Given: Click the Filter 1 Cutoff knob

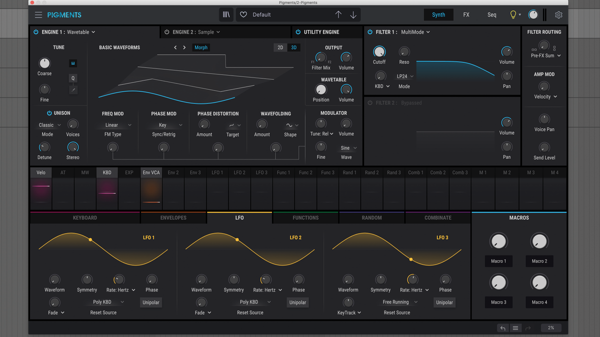Looking at the screenshot, I should click(379, 51).
